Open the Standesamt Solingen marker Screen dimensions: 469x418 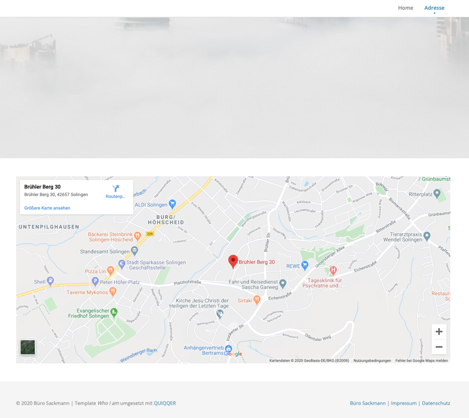click(135, 250)
